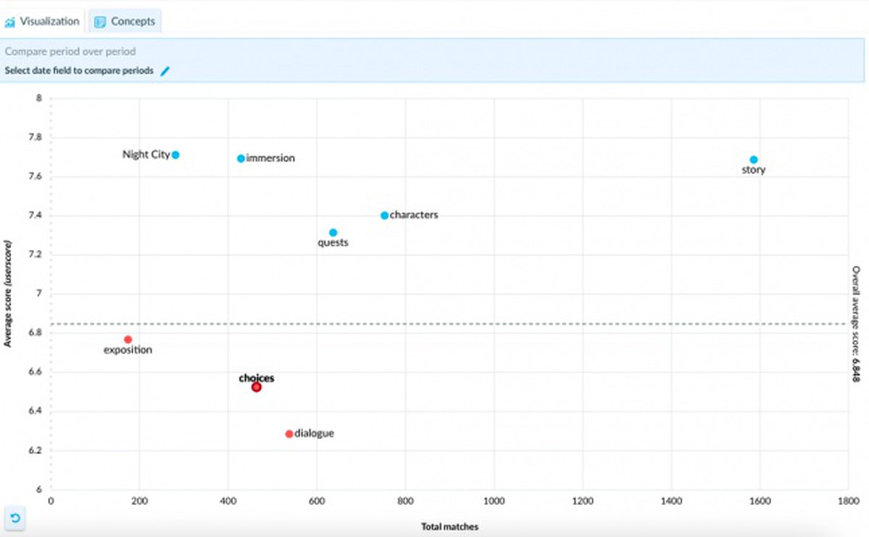
Task: Select the Night City data point
Action: tap(175, 154)
